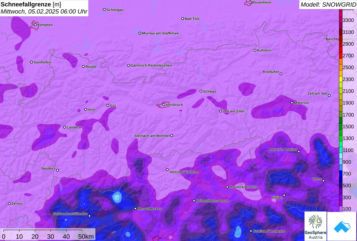Click the 1300 m green legend swatch
The image size is (357, 241).
click(341, 138)
